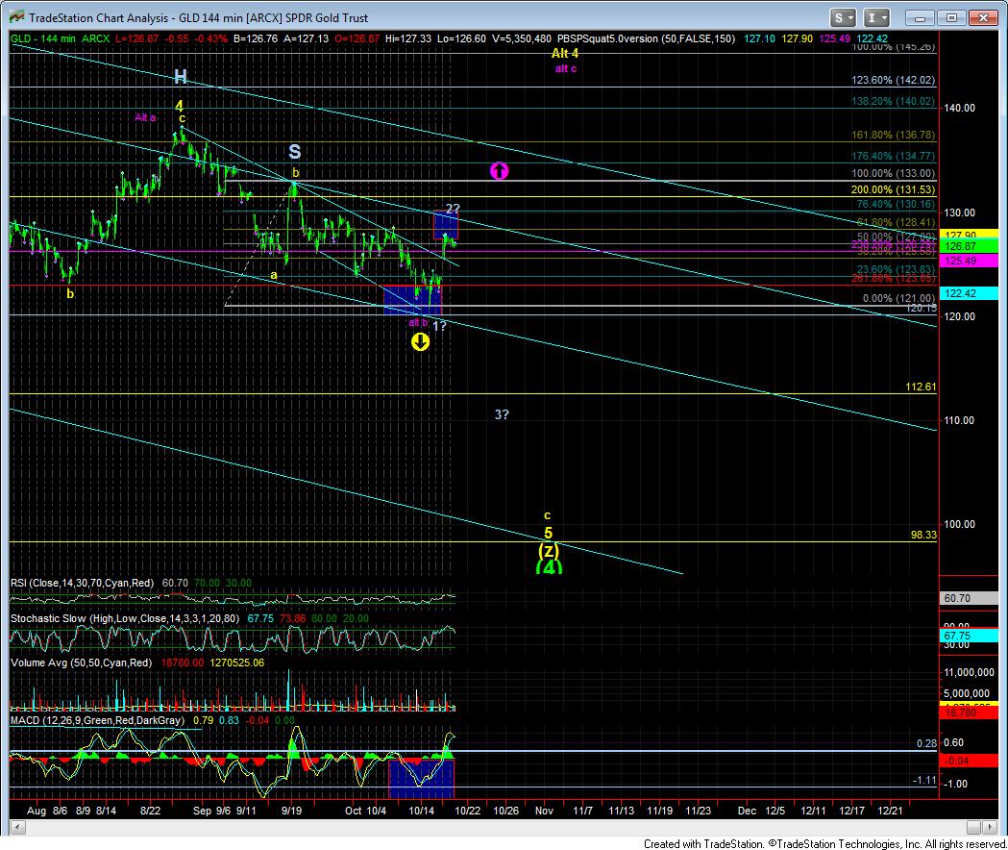Click the GLD - 144 min status text
Viewport: 1008px width, 850px height.
(43, 38)
